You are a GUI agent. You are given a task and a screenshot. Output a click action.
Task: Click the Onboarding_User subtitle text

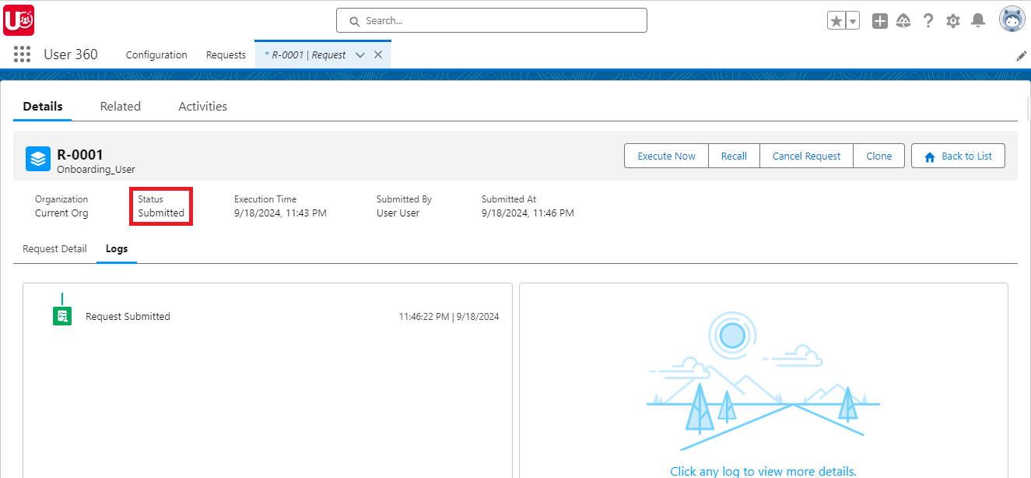coord(96,169)
